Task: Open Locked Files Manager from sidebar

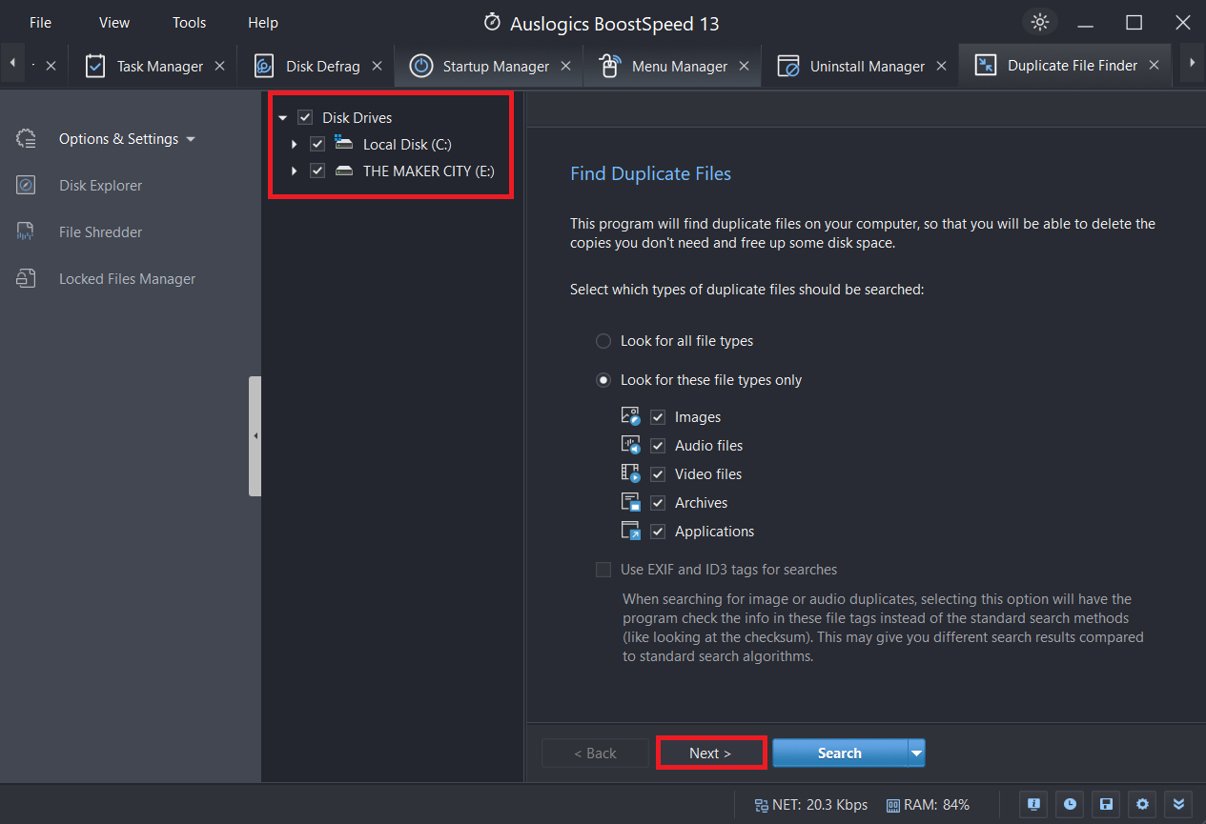Action: click(x=127, y=279)
